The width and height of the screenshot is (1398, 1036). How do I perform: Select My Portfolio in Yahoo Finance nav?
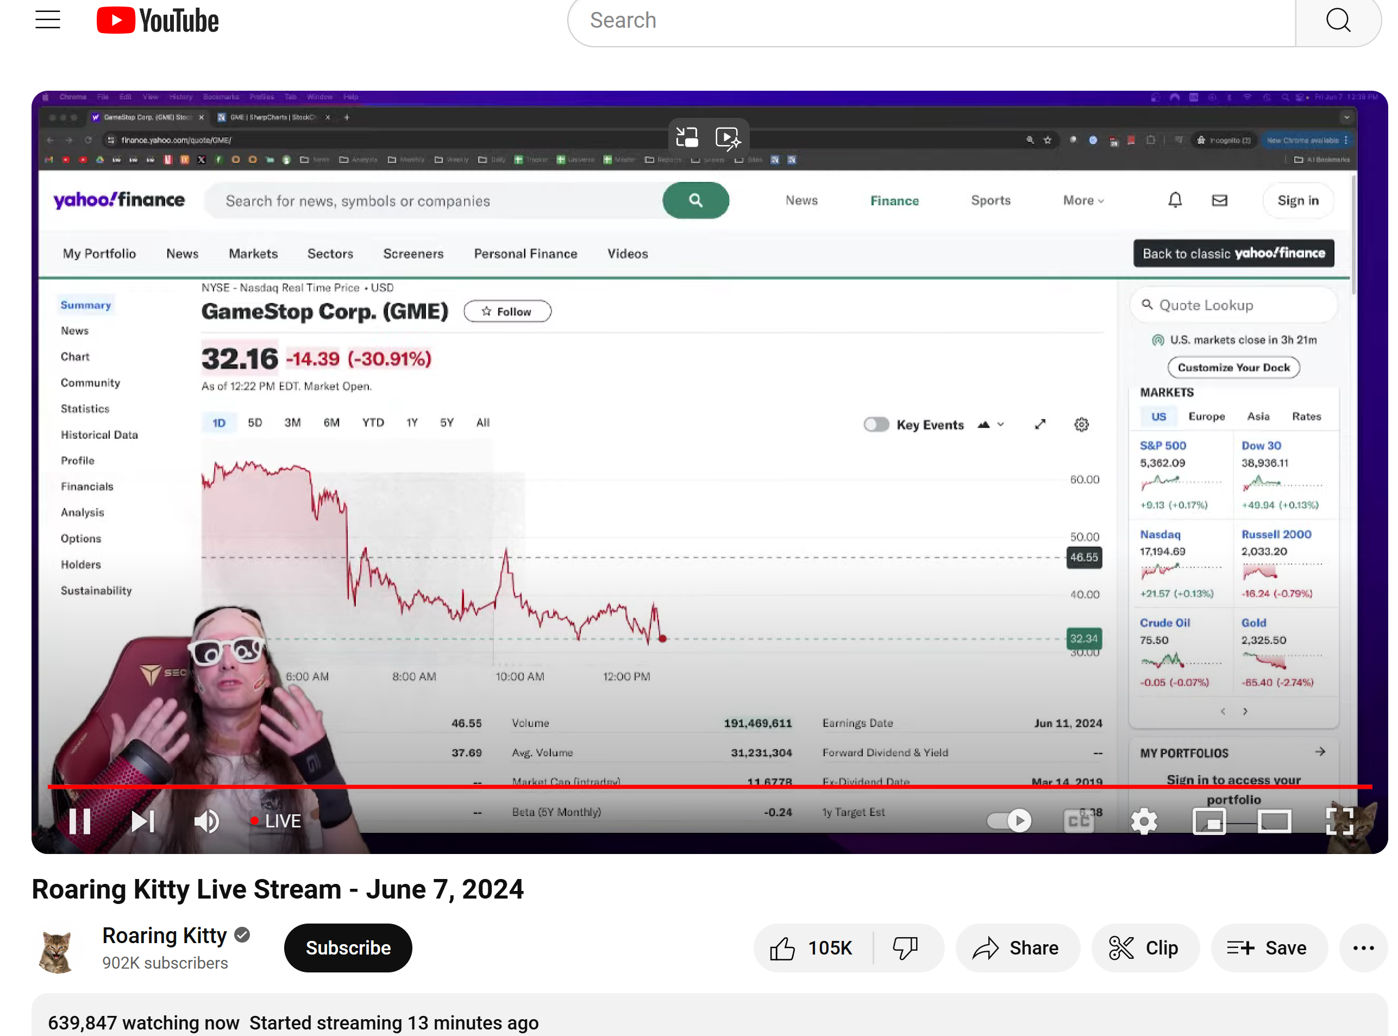99,253
